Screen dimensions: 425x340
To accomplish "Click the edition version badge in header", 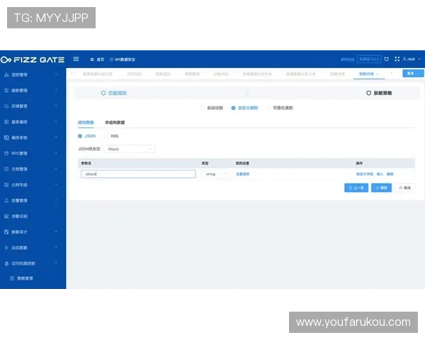I will click(x=369, y=59).
